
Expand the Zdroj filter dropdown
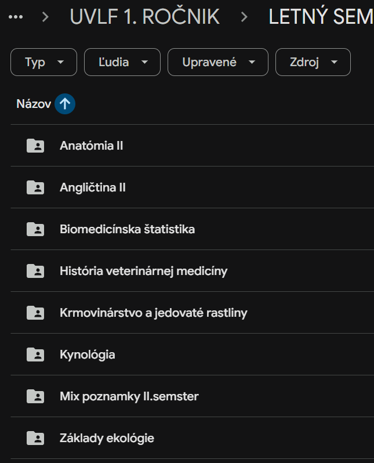coord(313,62)
